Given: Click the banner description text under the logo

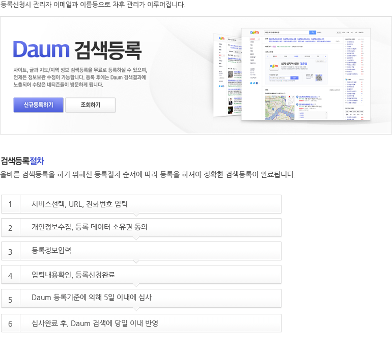Looking at the screenshot, I should 80,77.
